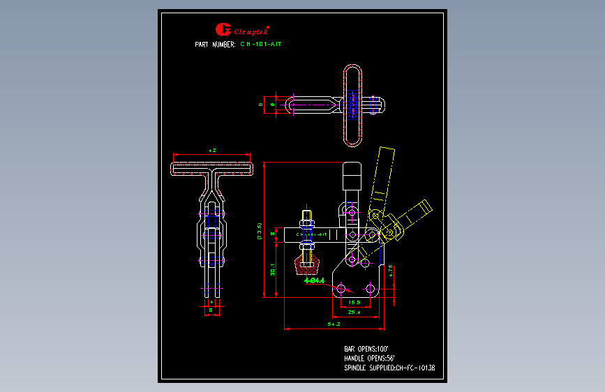Click the 'HANDLE OPENS:56°' note
The image size is (605, 392).
click(369, 359)
